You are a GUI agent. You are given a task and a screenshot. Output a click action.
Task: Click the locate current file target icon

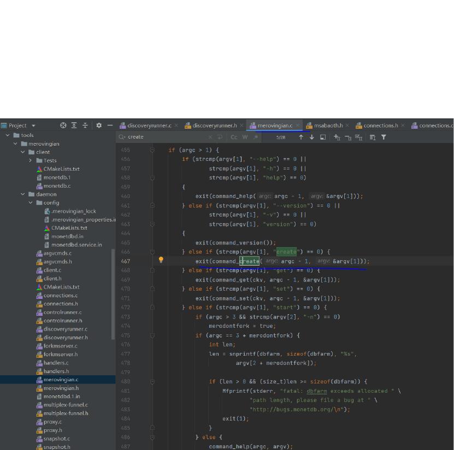[x=63, y=125]
